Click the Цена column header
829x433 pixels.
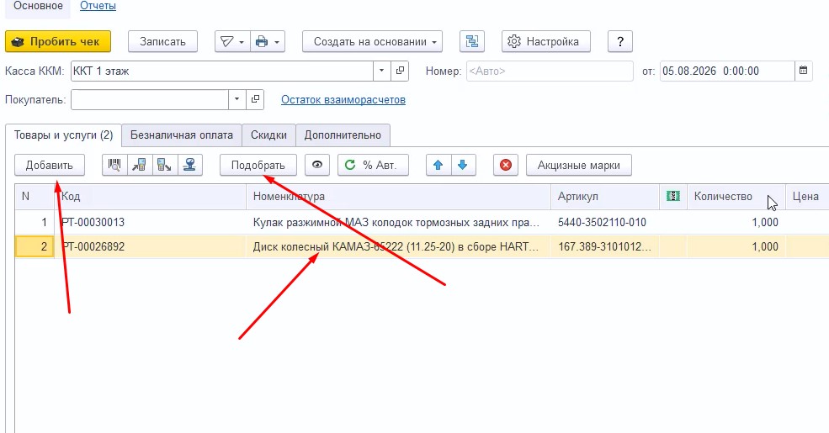807,197
